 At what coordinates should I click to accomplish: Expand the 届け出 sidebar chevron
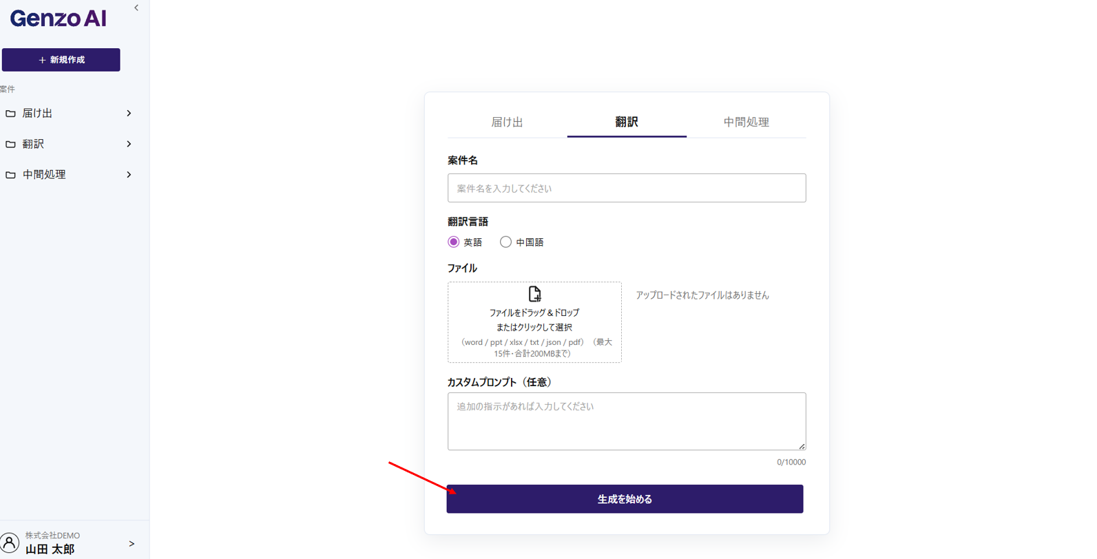129,114
